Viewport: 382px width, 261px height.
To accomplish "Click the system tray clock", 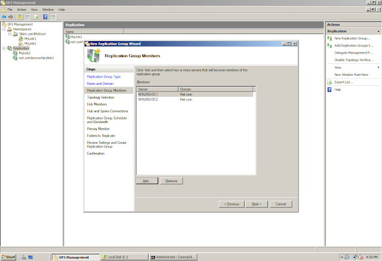I will 371,257.
